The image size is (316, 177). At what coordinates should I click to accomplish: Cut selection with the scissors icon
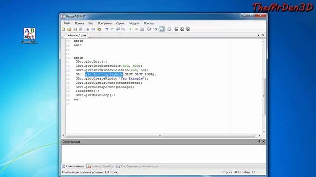[88, 29]
